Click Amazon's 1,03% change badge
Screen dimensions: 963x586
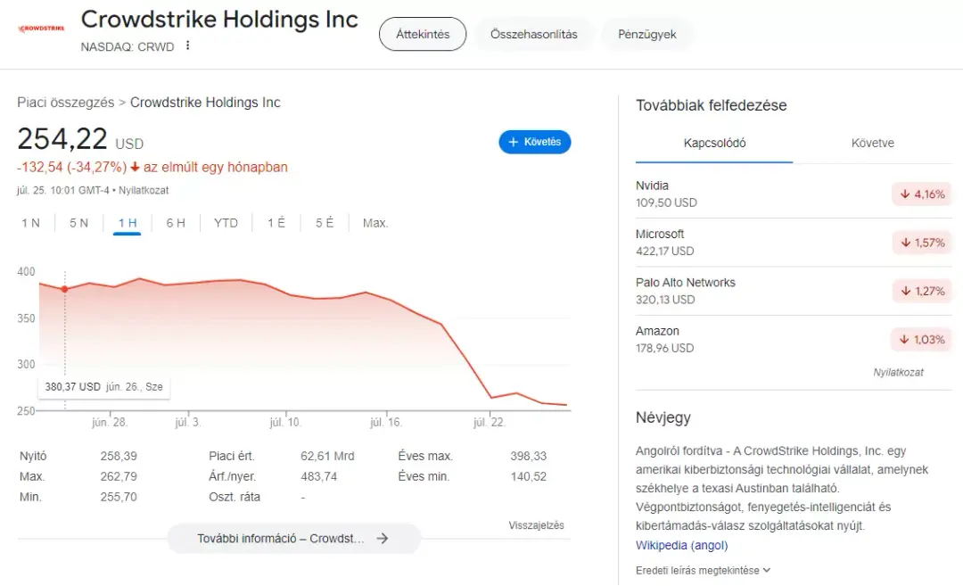pyautogui.click(x=922, y=340)
